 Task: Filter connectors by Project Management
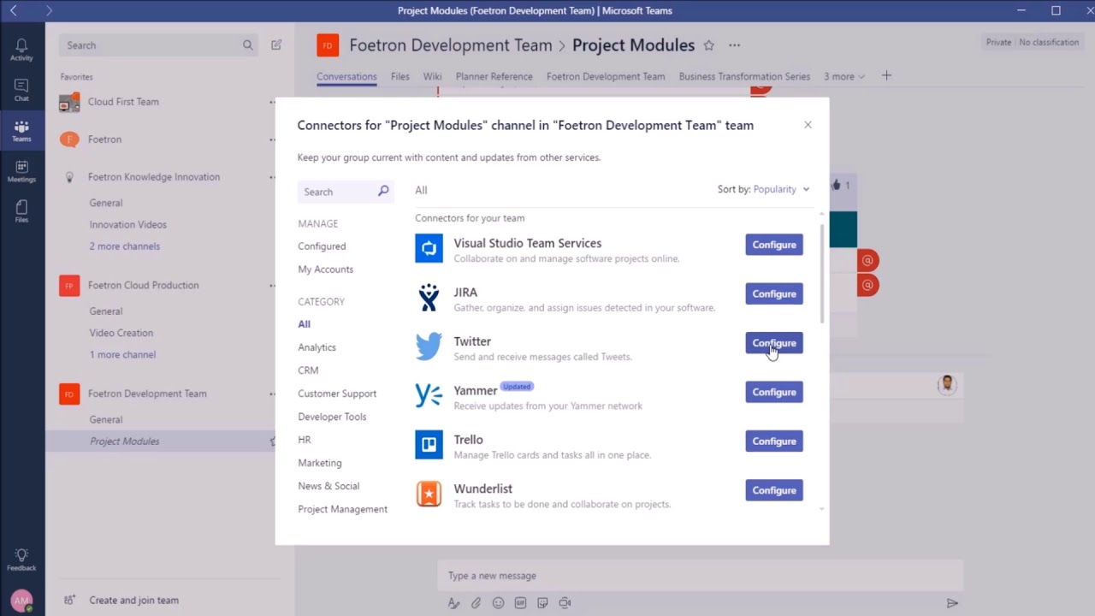[x=342, y=509]
